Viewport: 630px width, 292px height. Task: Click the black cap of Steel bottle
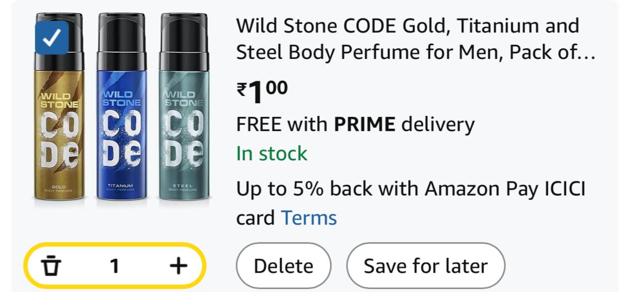point(184,39)
